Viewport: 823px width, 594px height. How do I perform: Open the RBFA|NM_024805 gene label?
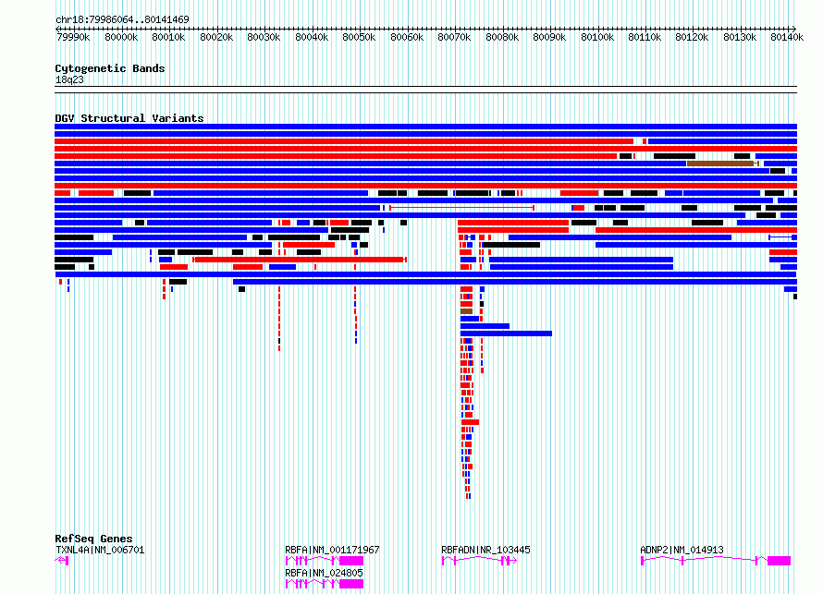point(324,573)
